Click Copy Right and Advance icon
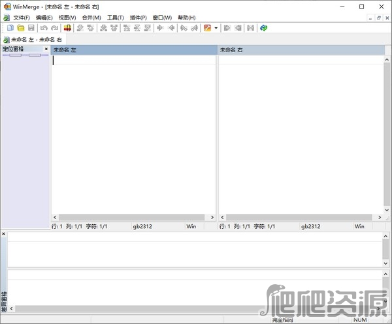Image resolution: width=392 pixels, height=324 pixels. point(184,28)
